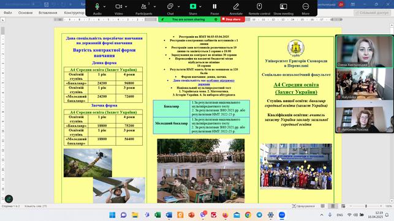
Task: Click the page number indicator in status bar
Action: click(x=10, y=206)
